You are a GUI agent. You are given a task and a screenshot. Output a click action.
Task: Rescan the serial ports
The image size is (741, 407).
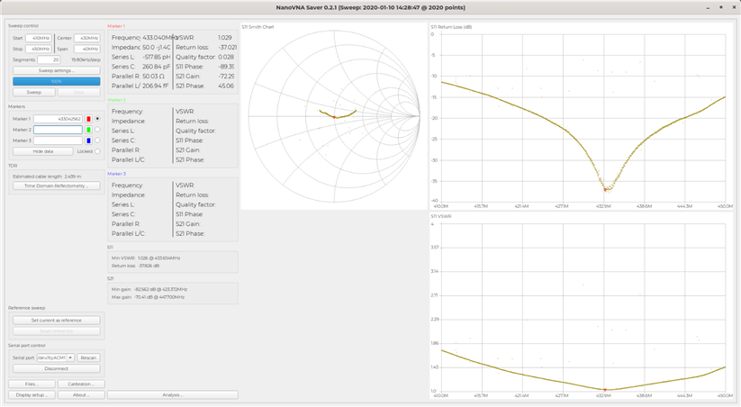88,357
